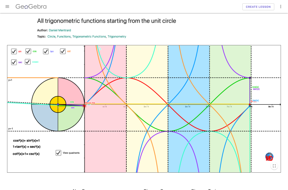Go to the Circle topic
The height and width of the screenshot is (190, 288).
pyautogui.click(x=51, y=36)
